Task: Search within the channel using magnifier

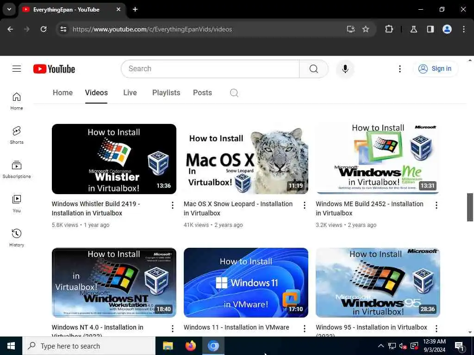Action: (x=234, y=92)
